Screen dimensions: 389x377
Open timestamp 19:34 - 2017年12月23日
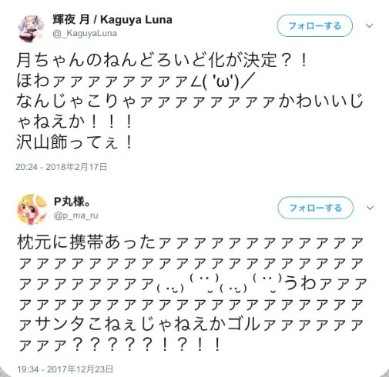coord(65,369)
